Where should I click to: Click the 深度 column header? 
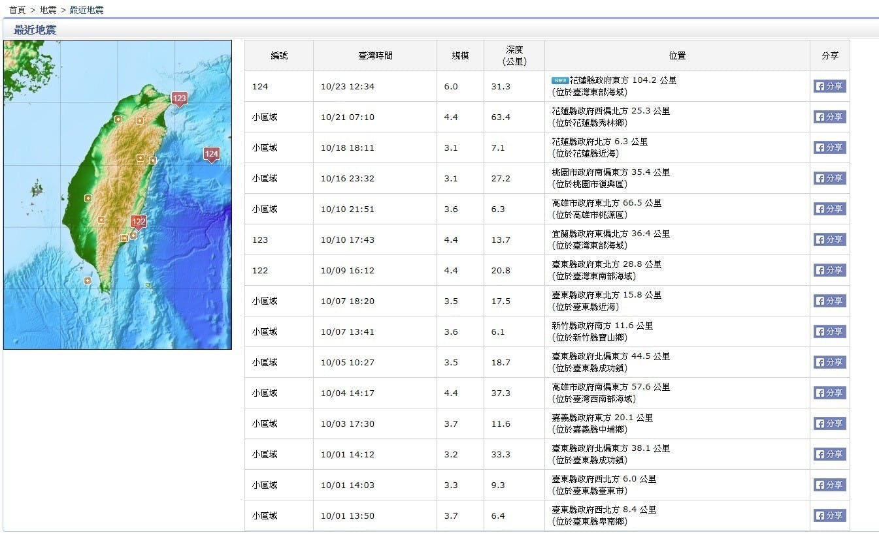click(514, 55)
